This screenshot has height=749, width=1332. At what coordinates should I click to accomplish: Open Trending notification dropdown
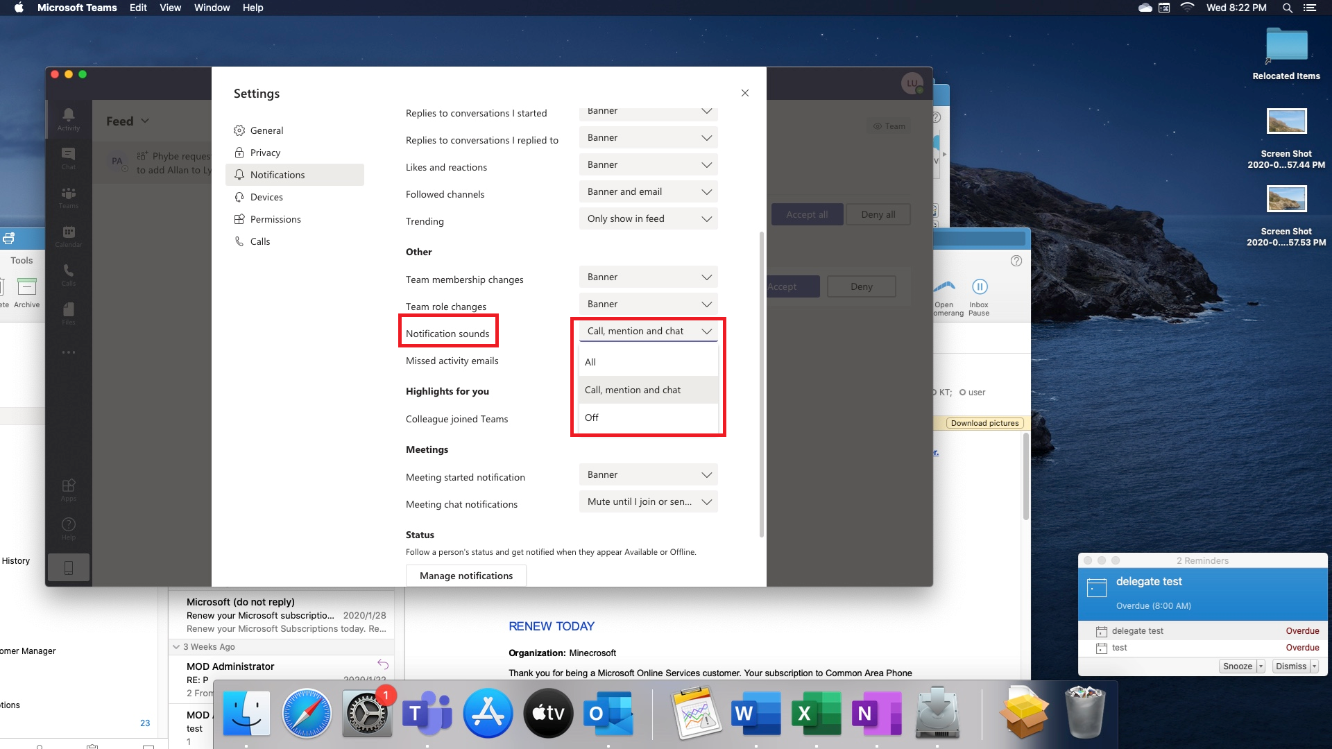648,218
